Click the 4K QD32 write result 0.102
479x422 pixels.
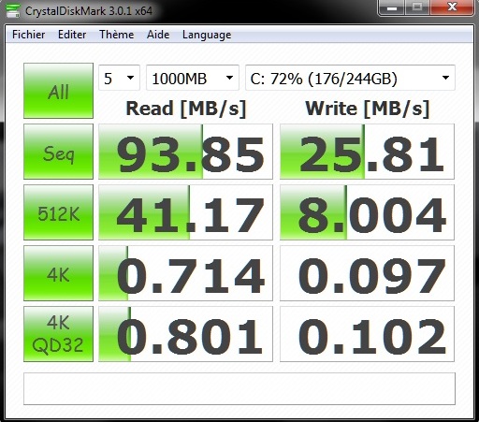367,334
